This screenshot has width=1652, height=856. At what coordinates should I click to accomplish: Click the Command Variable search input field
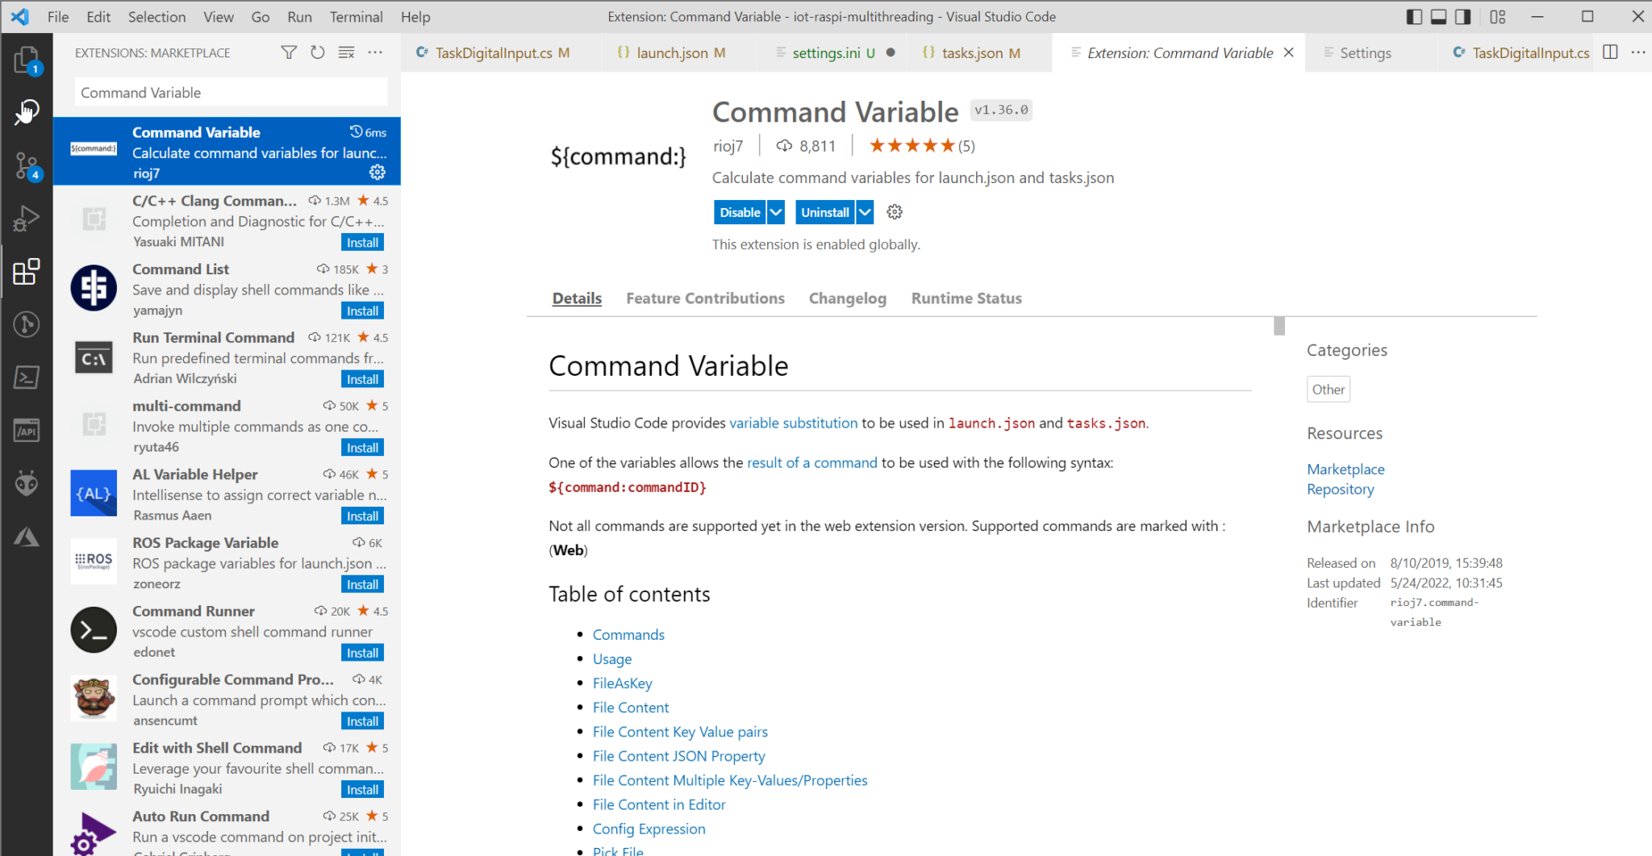(x=228, y=92)
